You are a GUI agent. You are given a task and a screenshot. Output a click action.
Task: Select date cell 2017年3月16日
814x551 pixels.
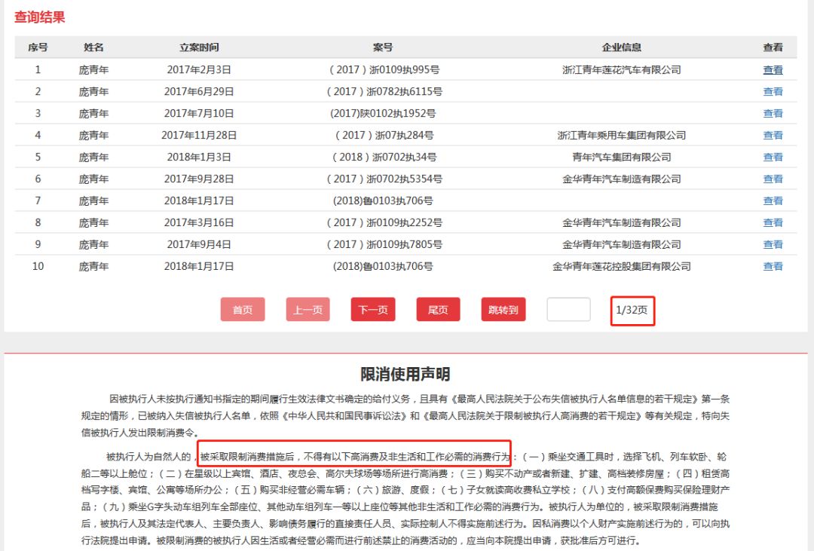(199, 222)
